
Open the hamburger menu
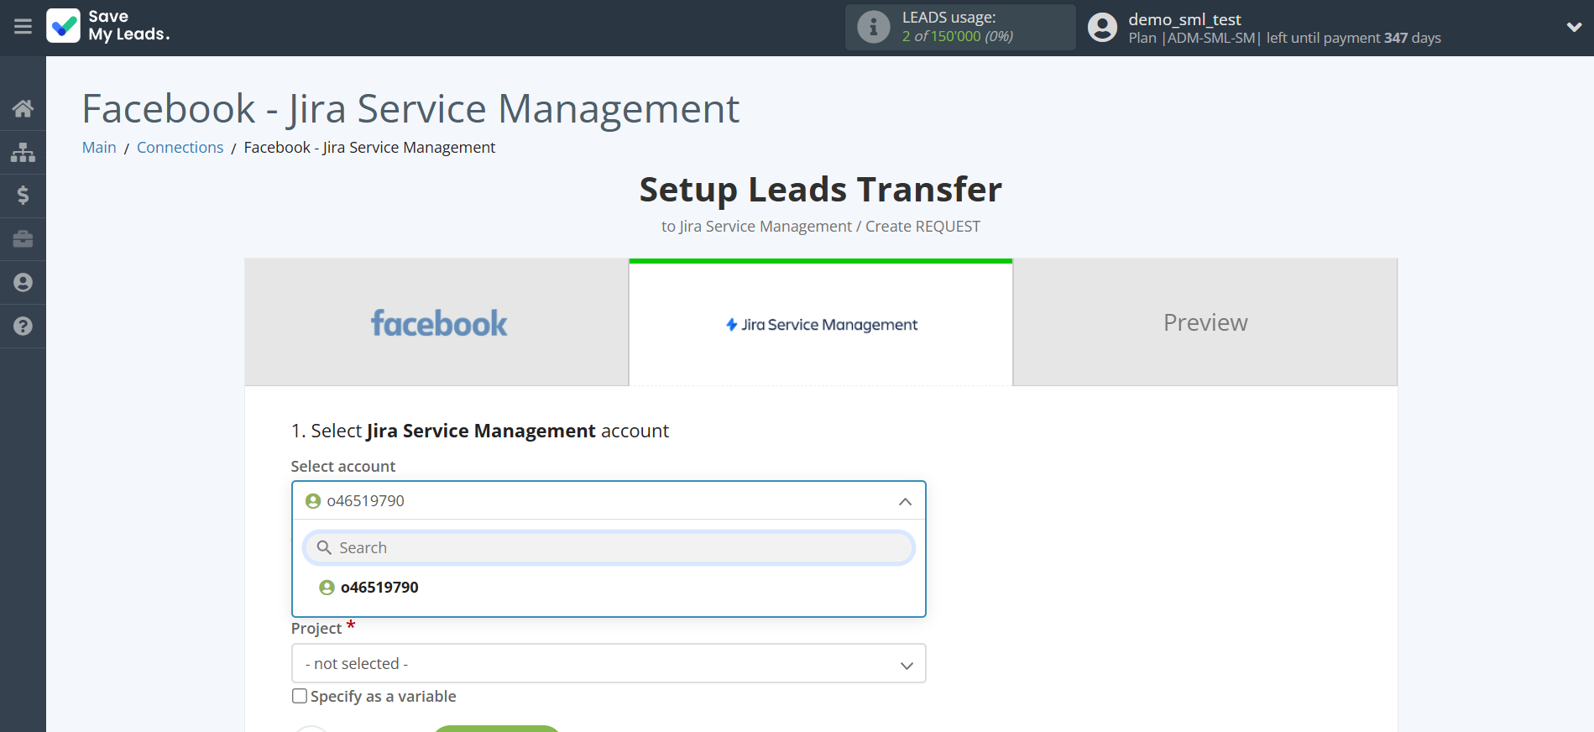[x=23, y=27]
